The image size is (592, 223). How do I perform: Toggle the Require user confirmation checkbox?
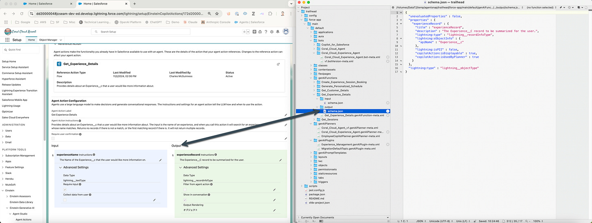coord(53,139)
